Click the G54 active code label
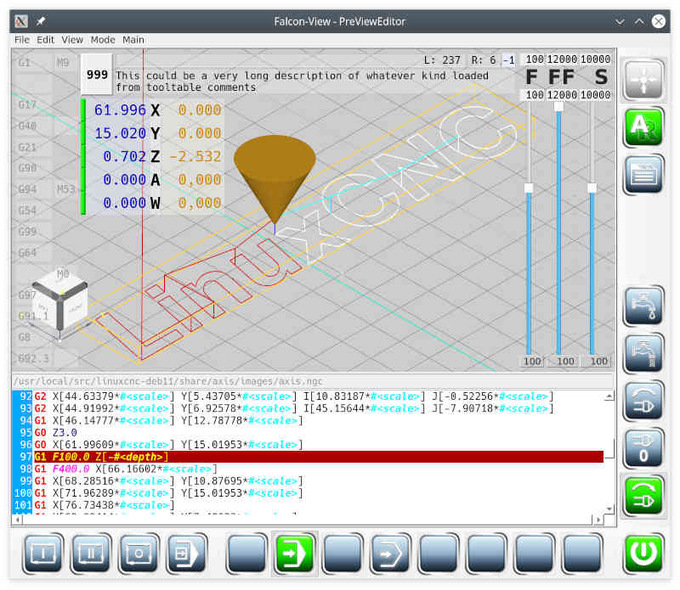The height and width of the screenshot is (590, 680). tap(27, 211)
